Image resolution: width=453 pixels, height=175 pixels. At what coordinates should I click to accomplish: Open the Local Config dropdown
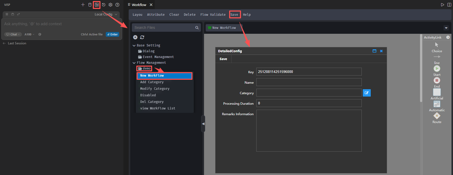(106, 14)
